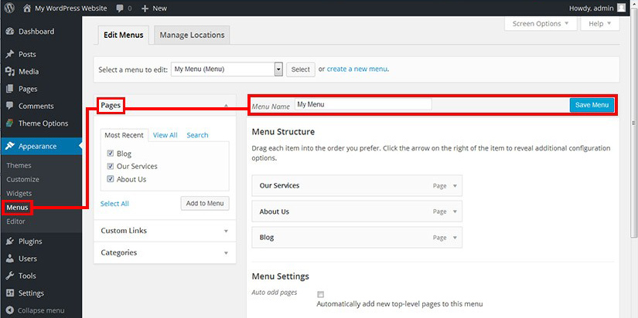Click the Dashboard icon in sidebar
Viewport: 638px width, 318px height.
click(x=9, y=32)
